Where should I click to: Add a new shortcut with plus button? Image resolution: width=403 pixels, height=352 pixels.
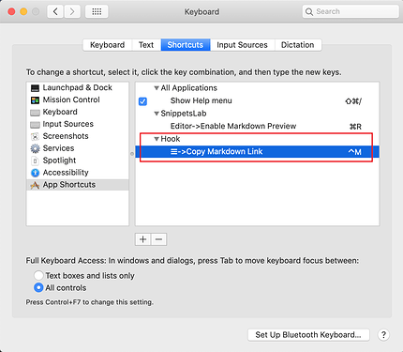pos(143,239)
